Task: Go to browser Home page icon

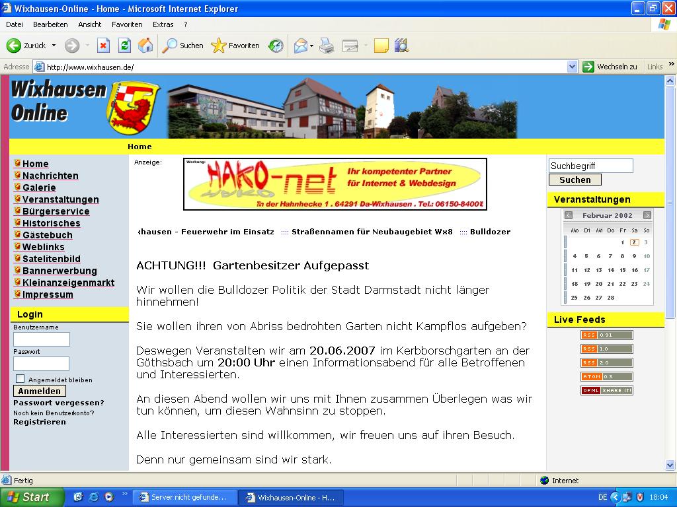Action: [145, 46]
